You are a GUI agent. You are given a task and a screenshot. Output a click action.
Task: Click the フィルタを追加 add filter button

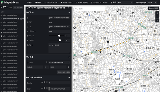[x=64, y=72]
